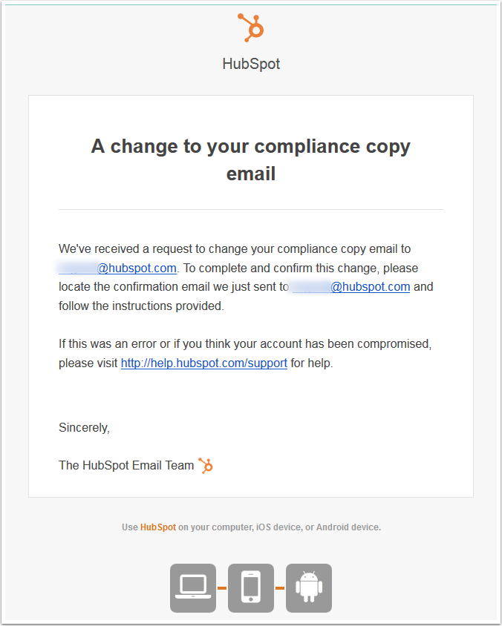Choose the laptop computer icon
This screenshot has height=626, width=502.
193,588
